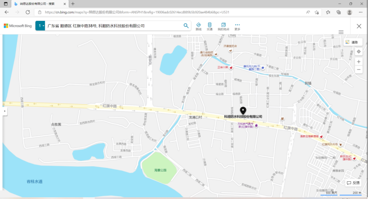Show the Traffic (交通) layer
The width and height of the screenshot is (368, 199).
[x=210, y=26]
